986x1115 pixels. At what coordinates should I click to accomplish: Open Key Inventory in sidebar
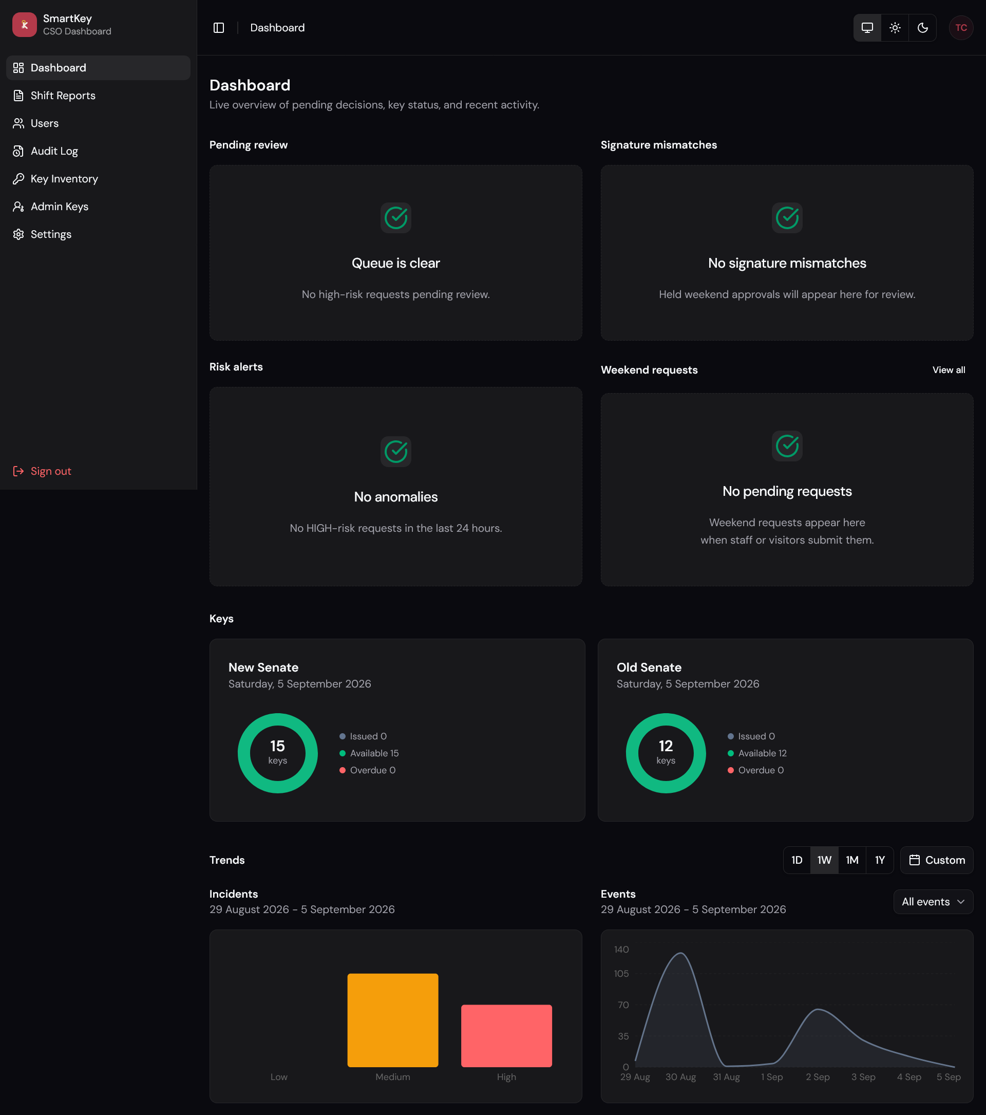pos(98,179)
